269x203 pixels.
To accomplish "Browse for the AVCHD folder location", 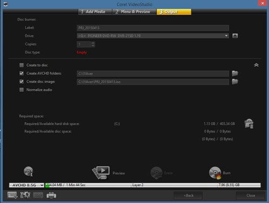I will 235,74.
